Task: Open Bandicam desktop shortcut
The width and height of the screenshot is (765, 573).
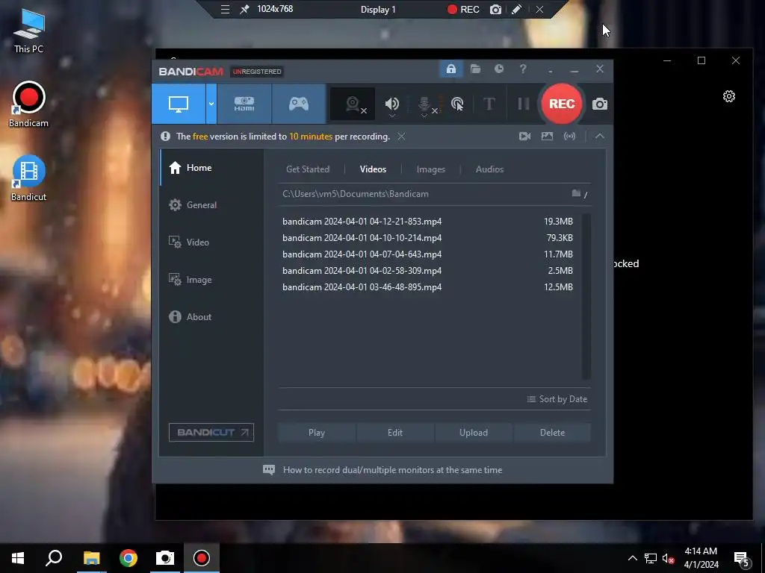Action: [x=29, y=104]
